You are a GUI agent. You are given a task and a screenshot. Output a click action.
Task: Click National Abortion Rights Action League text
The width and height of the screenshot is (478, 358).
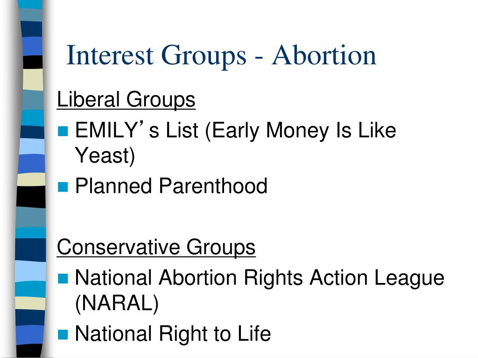[x=260, y=278]
